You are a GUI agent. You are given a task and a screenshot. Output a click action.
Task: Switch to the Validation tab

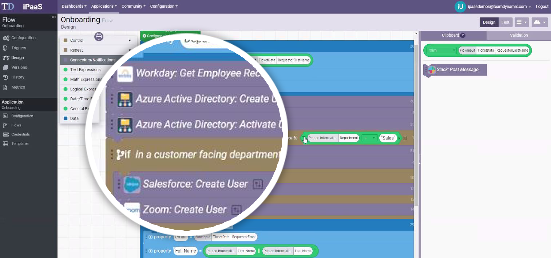coord(519,35)
